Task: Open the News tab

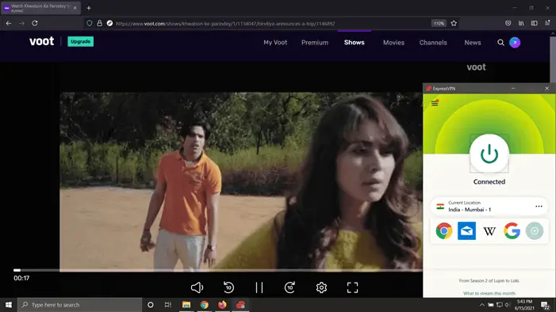Action: point(473,43)
